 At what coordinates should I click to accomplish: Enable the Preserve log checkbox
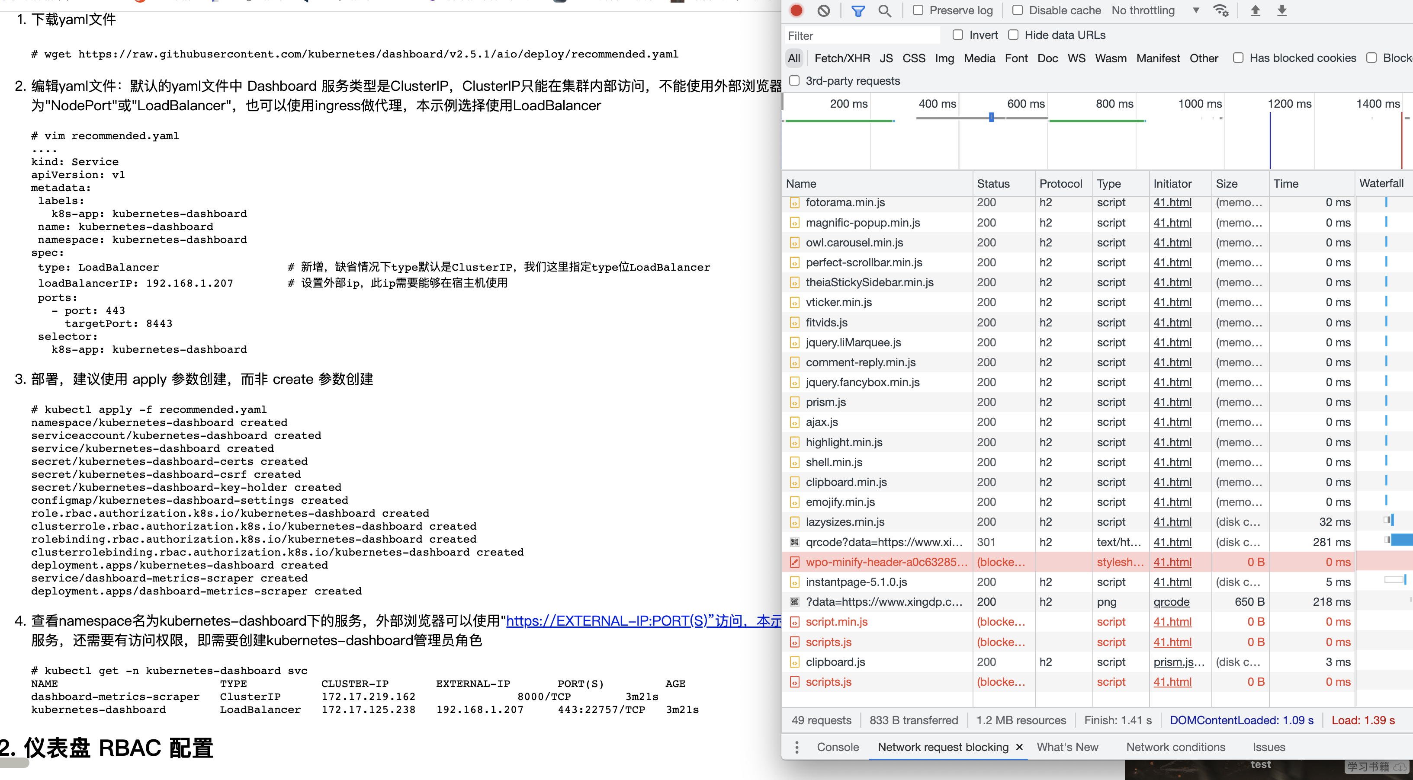click(x=918, y=10)
